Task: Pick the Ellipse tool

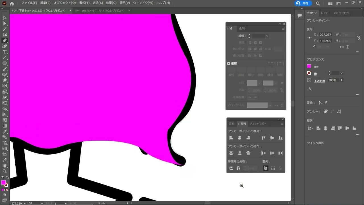Action: [x=5, y=63]
